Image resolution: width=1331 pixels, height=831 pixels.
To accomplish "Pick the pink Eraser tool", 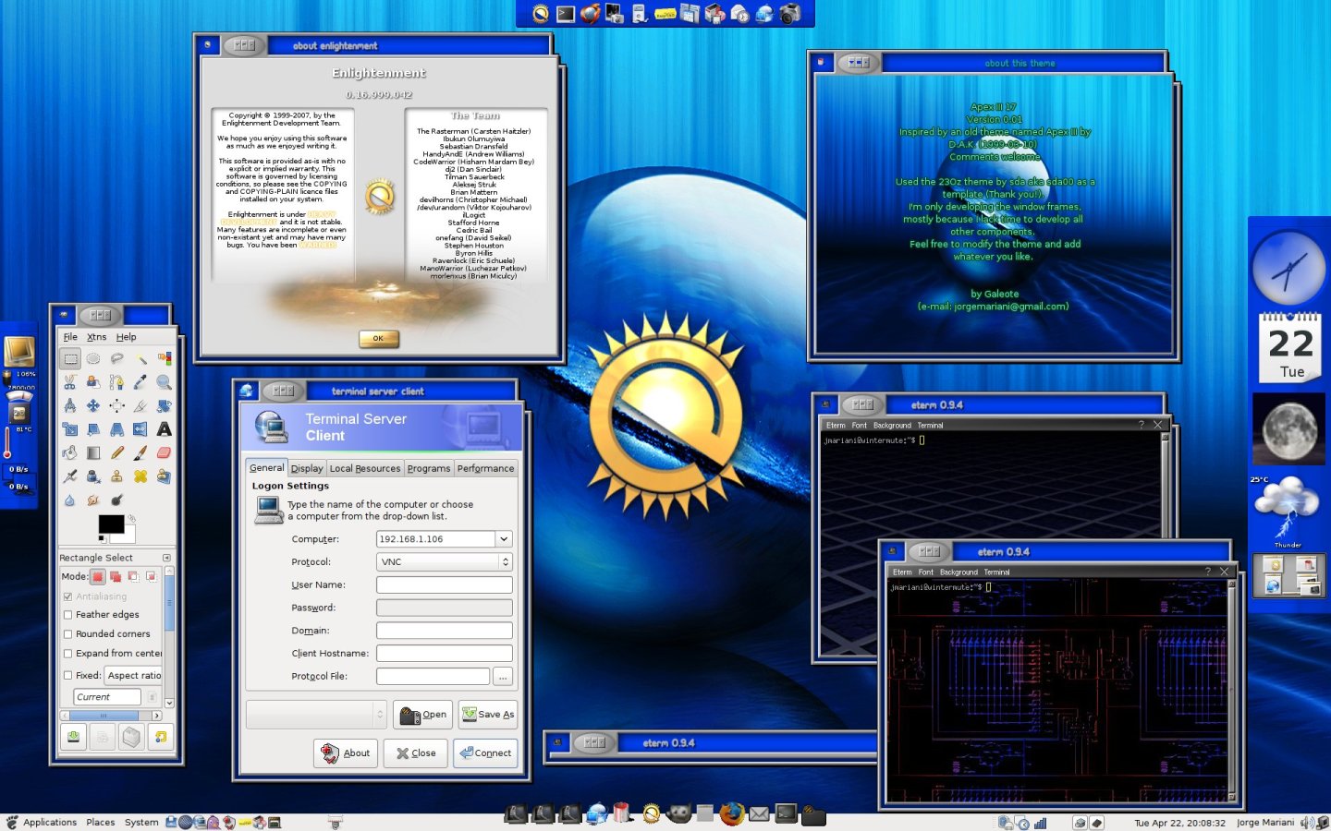I will click(165, 453).
